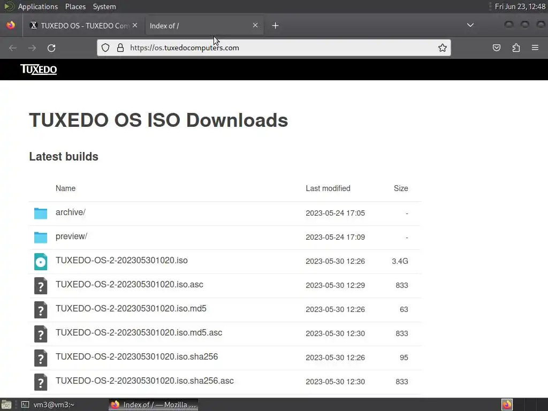Viewport: 548px width, 411px height.
Task: Open the preview/ directory link
Action: click(x=71, y=236)
